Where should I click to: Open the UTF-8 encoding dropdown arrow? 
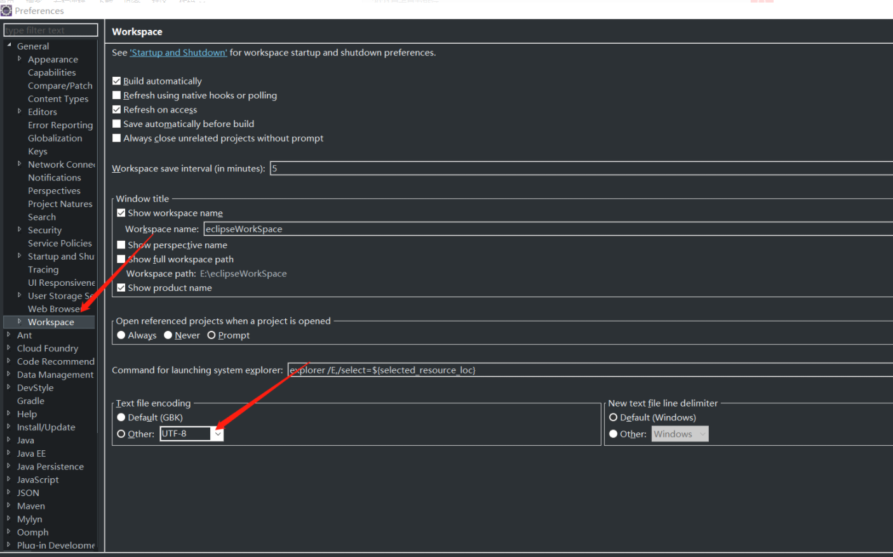coord(217,434)
